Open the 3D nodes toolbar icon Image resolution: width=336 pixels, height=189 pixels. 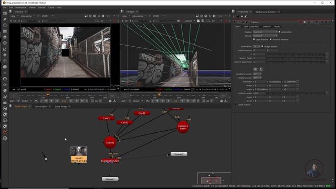point(5,67)
